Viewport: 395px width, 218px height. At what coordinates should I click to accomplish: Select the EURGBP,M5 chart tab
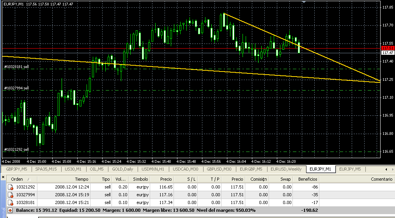pyautogui.click(x=251, y=169)
